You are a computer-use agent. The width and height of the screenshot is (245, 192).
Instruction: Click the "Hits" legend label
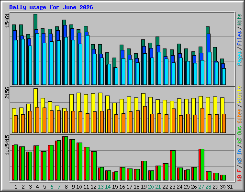240,20
